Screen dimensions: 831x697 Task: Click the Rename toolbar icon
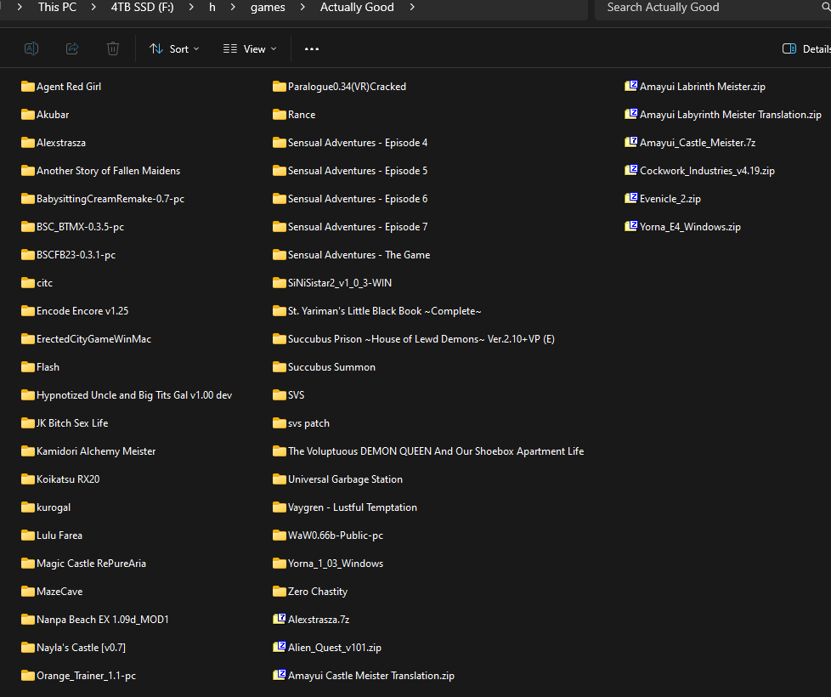(x=31, y=48)
